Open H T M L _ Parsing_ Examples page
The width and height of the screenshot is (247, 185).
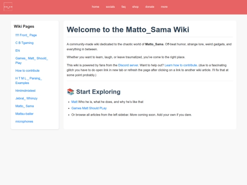(x=28, y=80)
